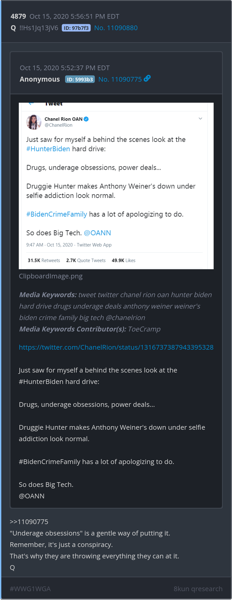Viewport: 232px width, 600px height.
Task: Click the blue @OANN mention in the tweet image
Action: (x=97, y=233)
